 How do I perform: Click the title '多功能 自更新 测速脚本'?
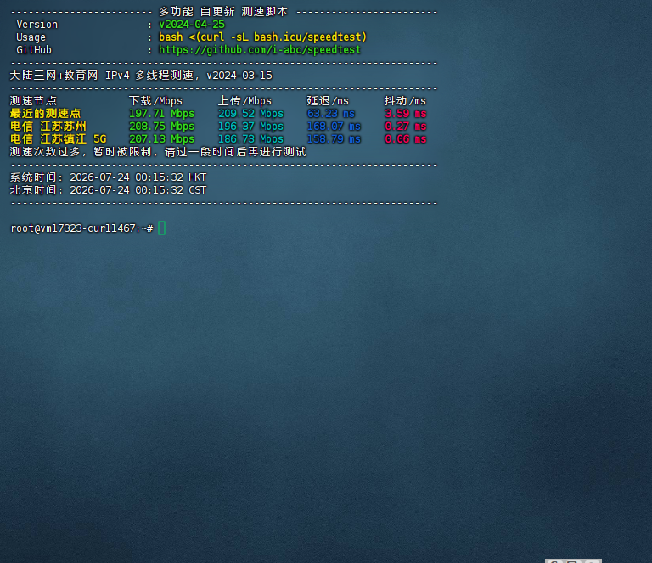[223, 12]
